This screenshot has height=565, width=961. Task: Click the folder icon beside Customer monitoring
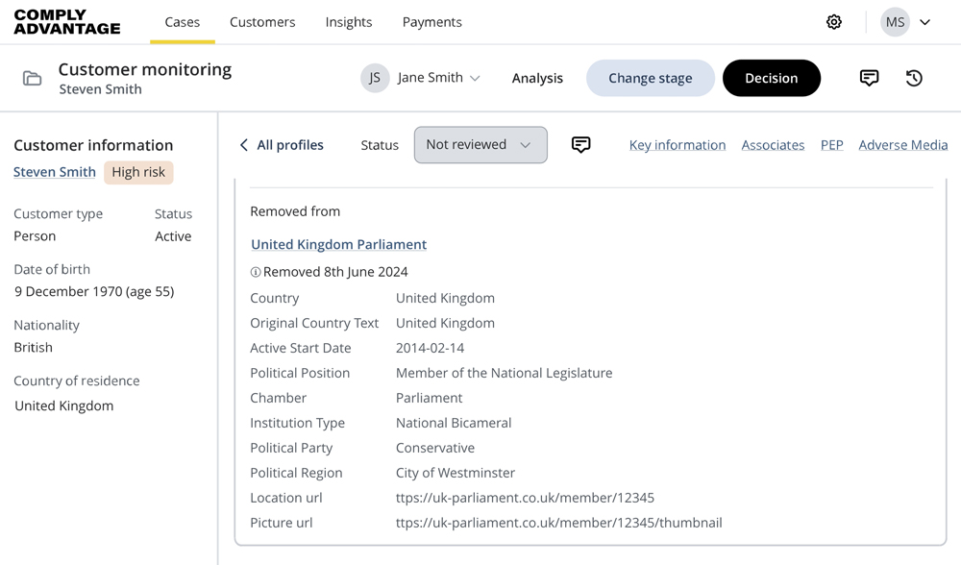pos(32,78)
